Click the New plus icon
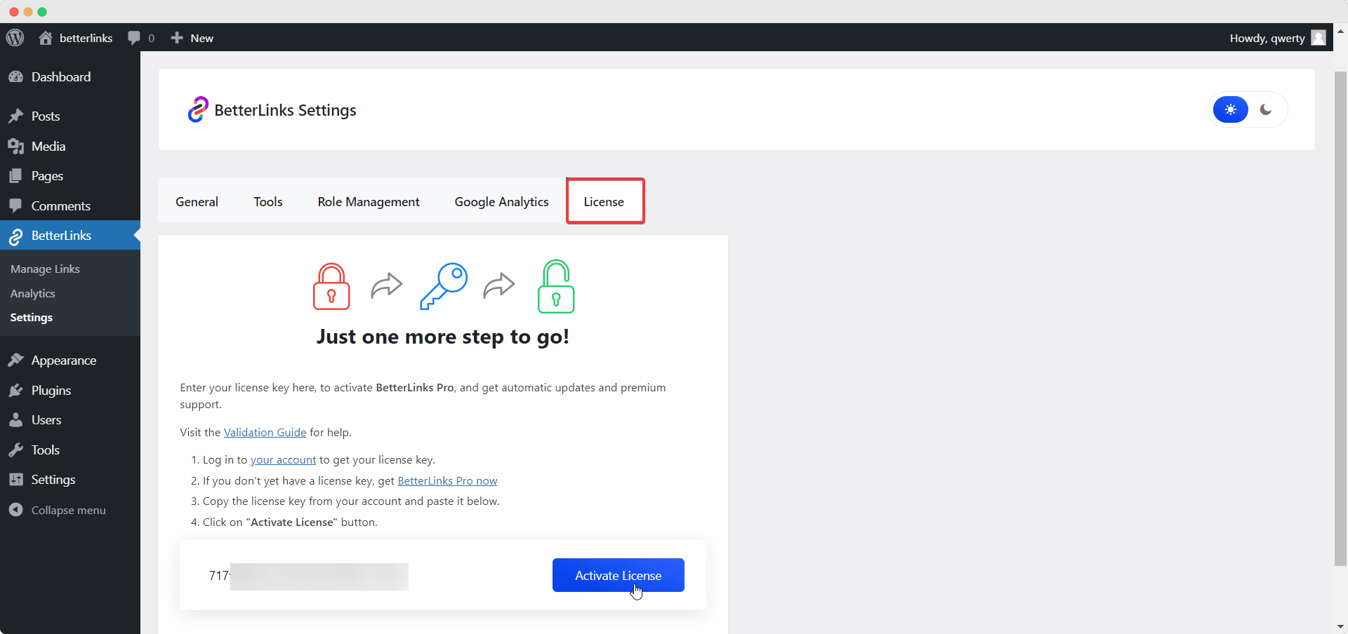The image size is (1348, 634). point(177,38)
